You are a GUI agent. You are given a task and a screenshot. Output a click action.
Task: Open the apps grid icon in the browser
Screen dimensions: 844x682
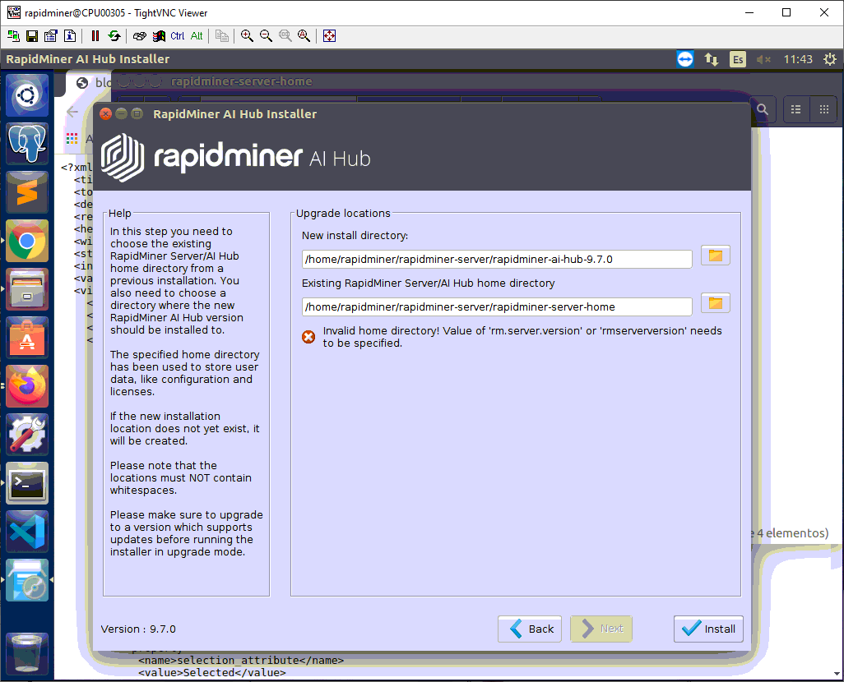tap(72, 139)
